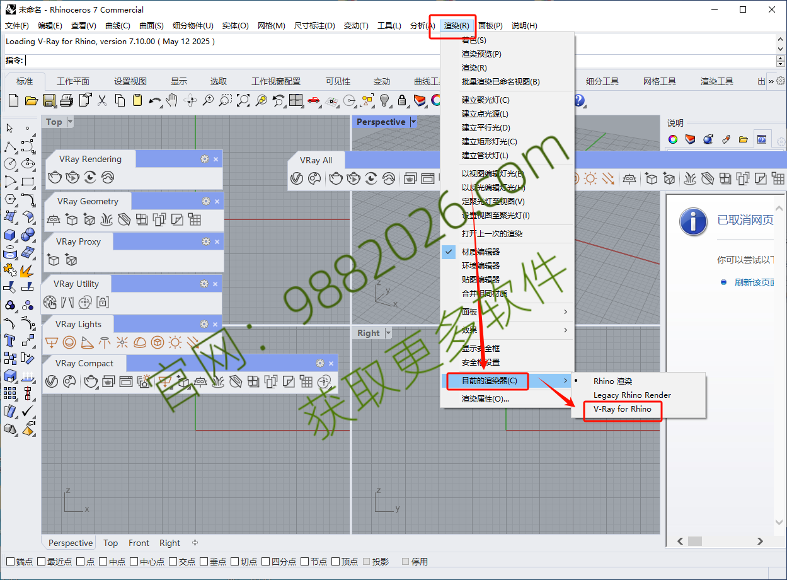Open toolbar tabs gear options at right edge
Image resolution: width=787 pixels, height=580 pixels.
[x=781, y=81]
